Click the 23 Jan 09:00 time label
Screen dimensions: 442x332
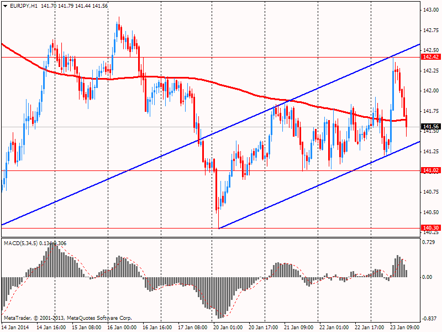pyautogui.click(x=405, y=327)
